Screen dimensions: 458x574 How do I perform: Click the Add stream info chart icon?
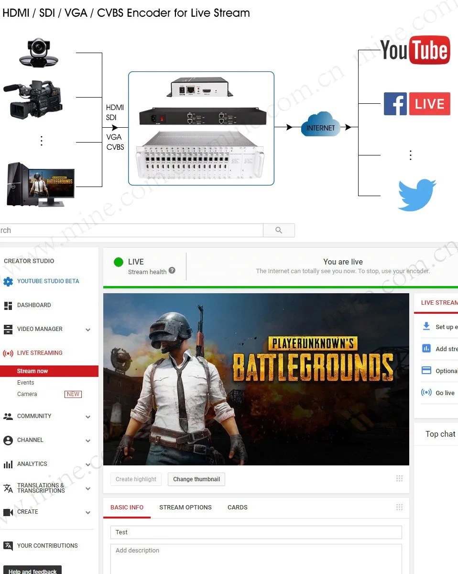(426, 349)
